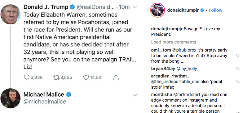
Task: Open donaldjtrumpjr's story avatar ring
Action: click(x=157, y=10)
